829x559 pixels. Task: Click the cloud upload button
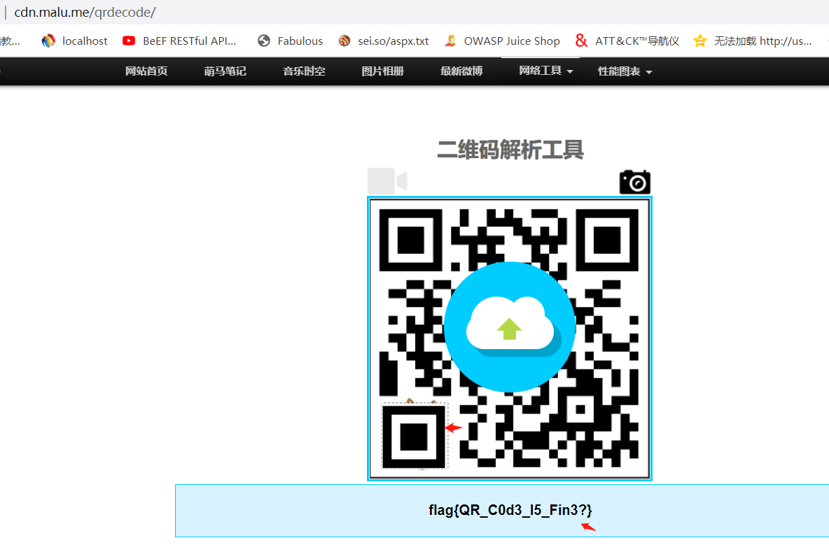point(510,327)
